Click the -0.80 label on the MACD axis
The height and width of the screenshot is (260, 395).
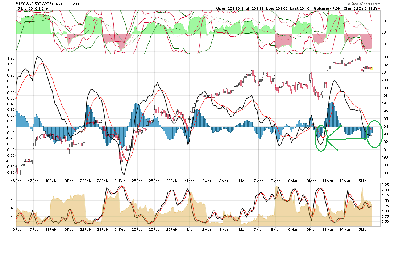click(x=11, y=172)
